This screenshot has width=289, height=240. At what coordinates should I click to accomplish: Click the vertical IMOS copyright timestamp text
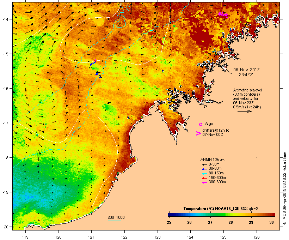coord(284,188)
